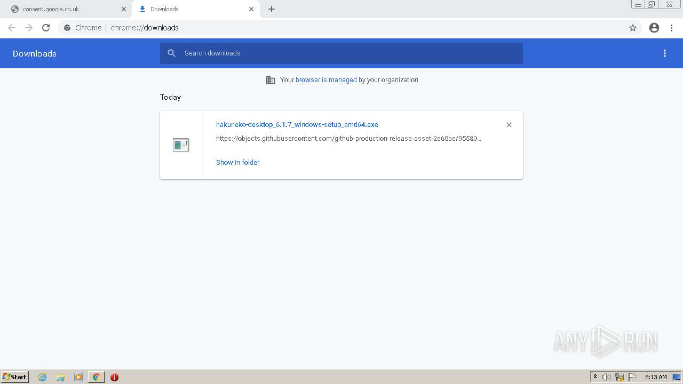683x384 pixels.
Task: Follow the 'browser is managed' link
Action: (x=326, y=80)
